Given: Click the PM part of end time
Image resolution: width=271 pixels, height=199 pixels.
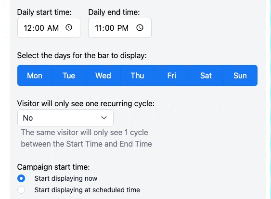Looking at the screenshot, I should (x=123, y=28).
